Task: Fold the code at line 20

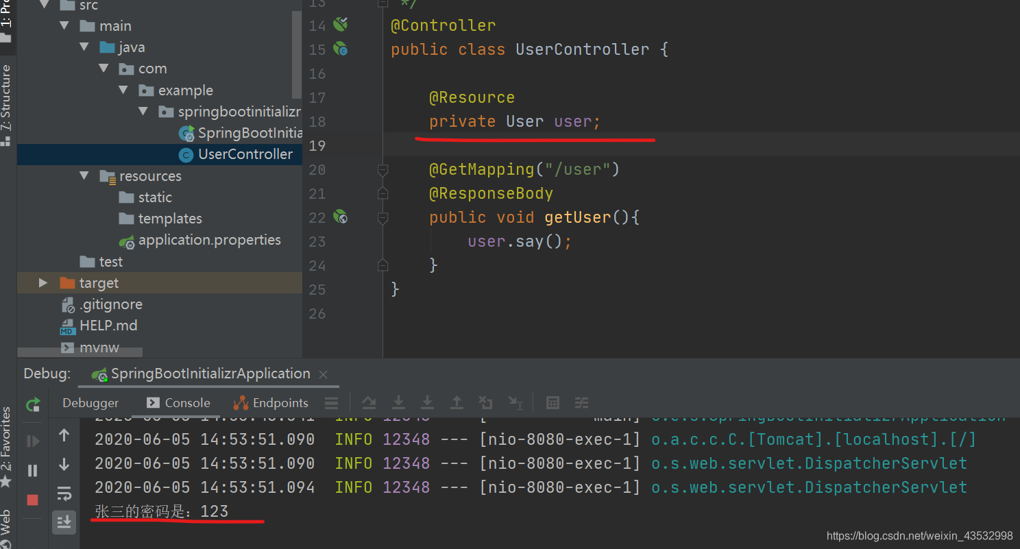Action: (383, 169)
